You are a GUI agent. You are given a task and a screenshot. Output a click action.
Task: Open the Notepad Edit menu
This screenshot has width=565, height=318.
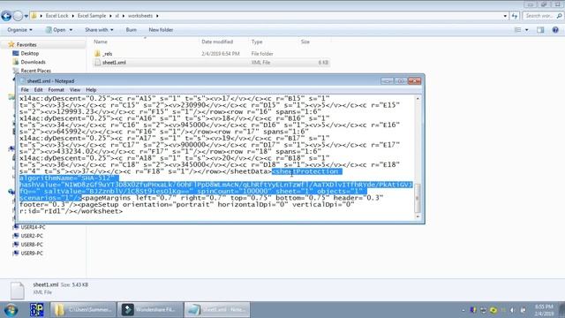click(x=38, y=90)
